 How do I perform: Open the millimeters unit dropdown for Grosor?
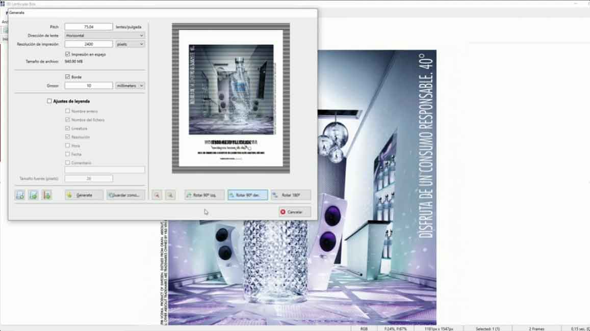point(130,86)
